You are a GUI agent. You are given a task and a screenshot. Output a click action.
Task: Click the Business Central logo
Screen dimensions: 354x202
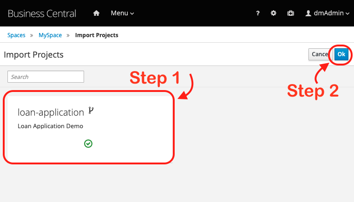(42, 13)
